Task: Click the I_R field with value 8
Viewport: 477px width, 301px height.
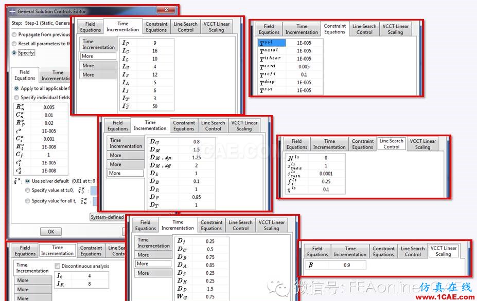Action: (90, 284)
